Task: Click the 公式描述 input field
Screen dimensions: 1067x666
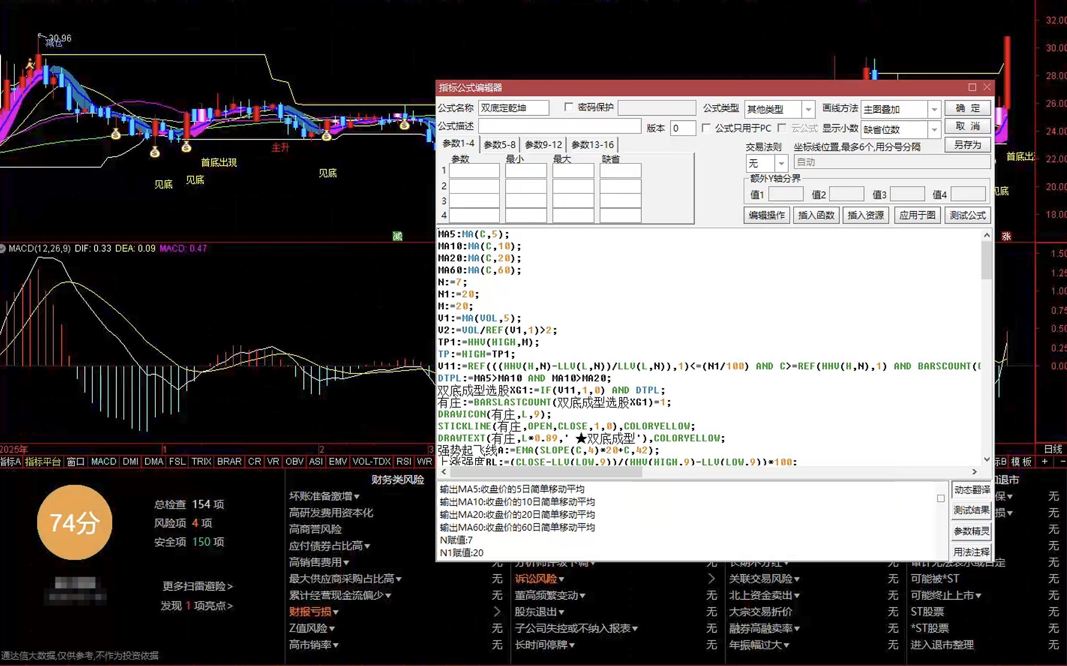Action: tap(559, 126)
